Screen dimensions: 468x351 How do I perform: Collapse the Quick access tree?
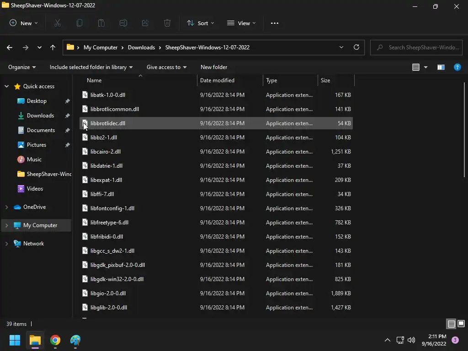coord(6,86)
